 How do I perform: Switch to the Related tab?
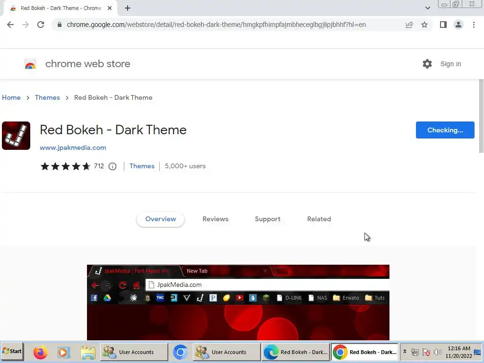[x=319, y=219]
